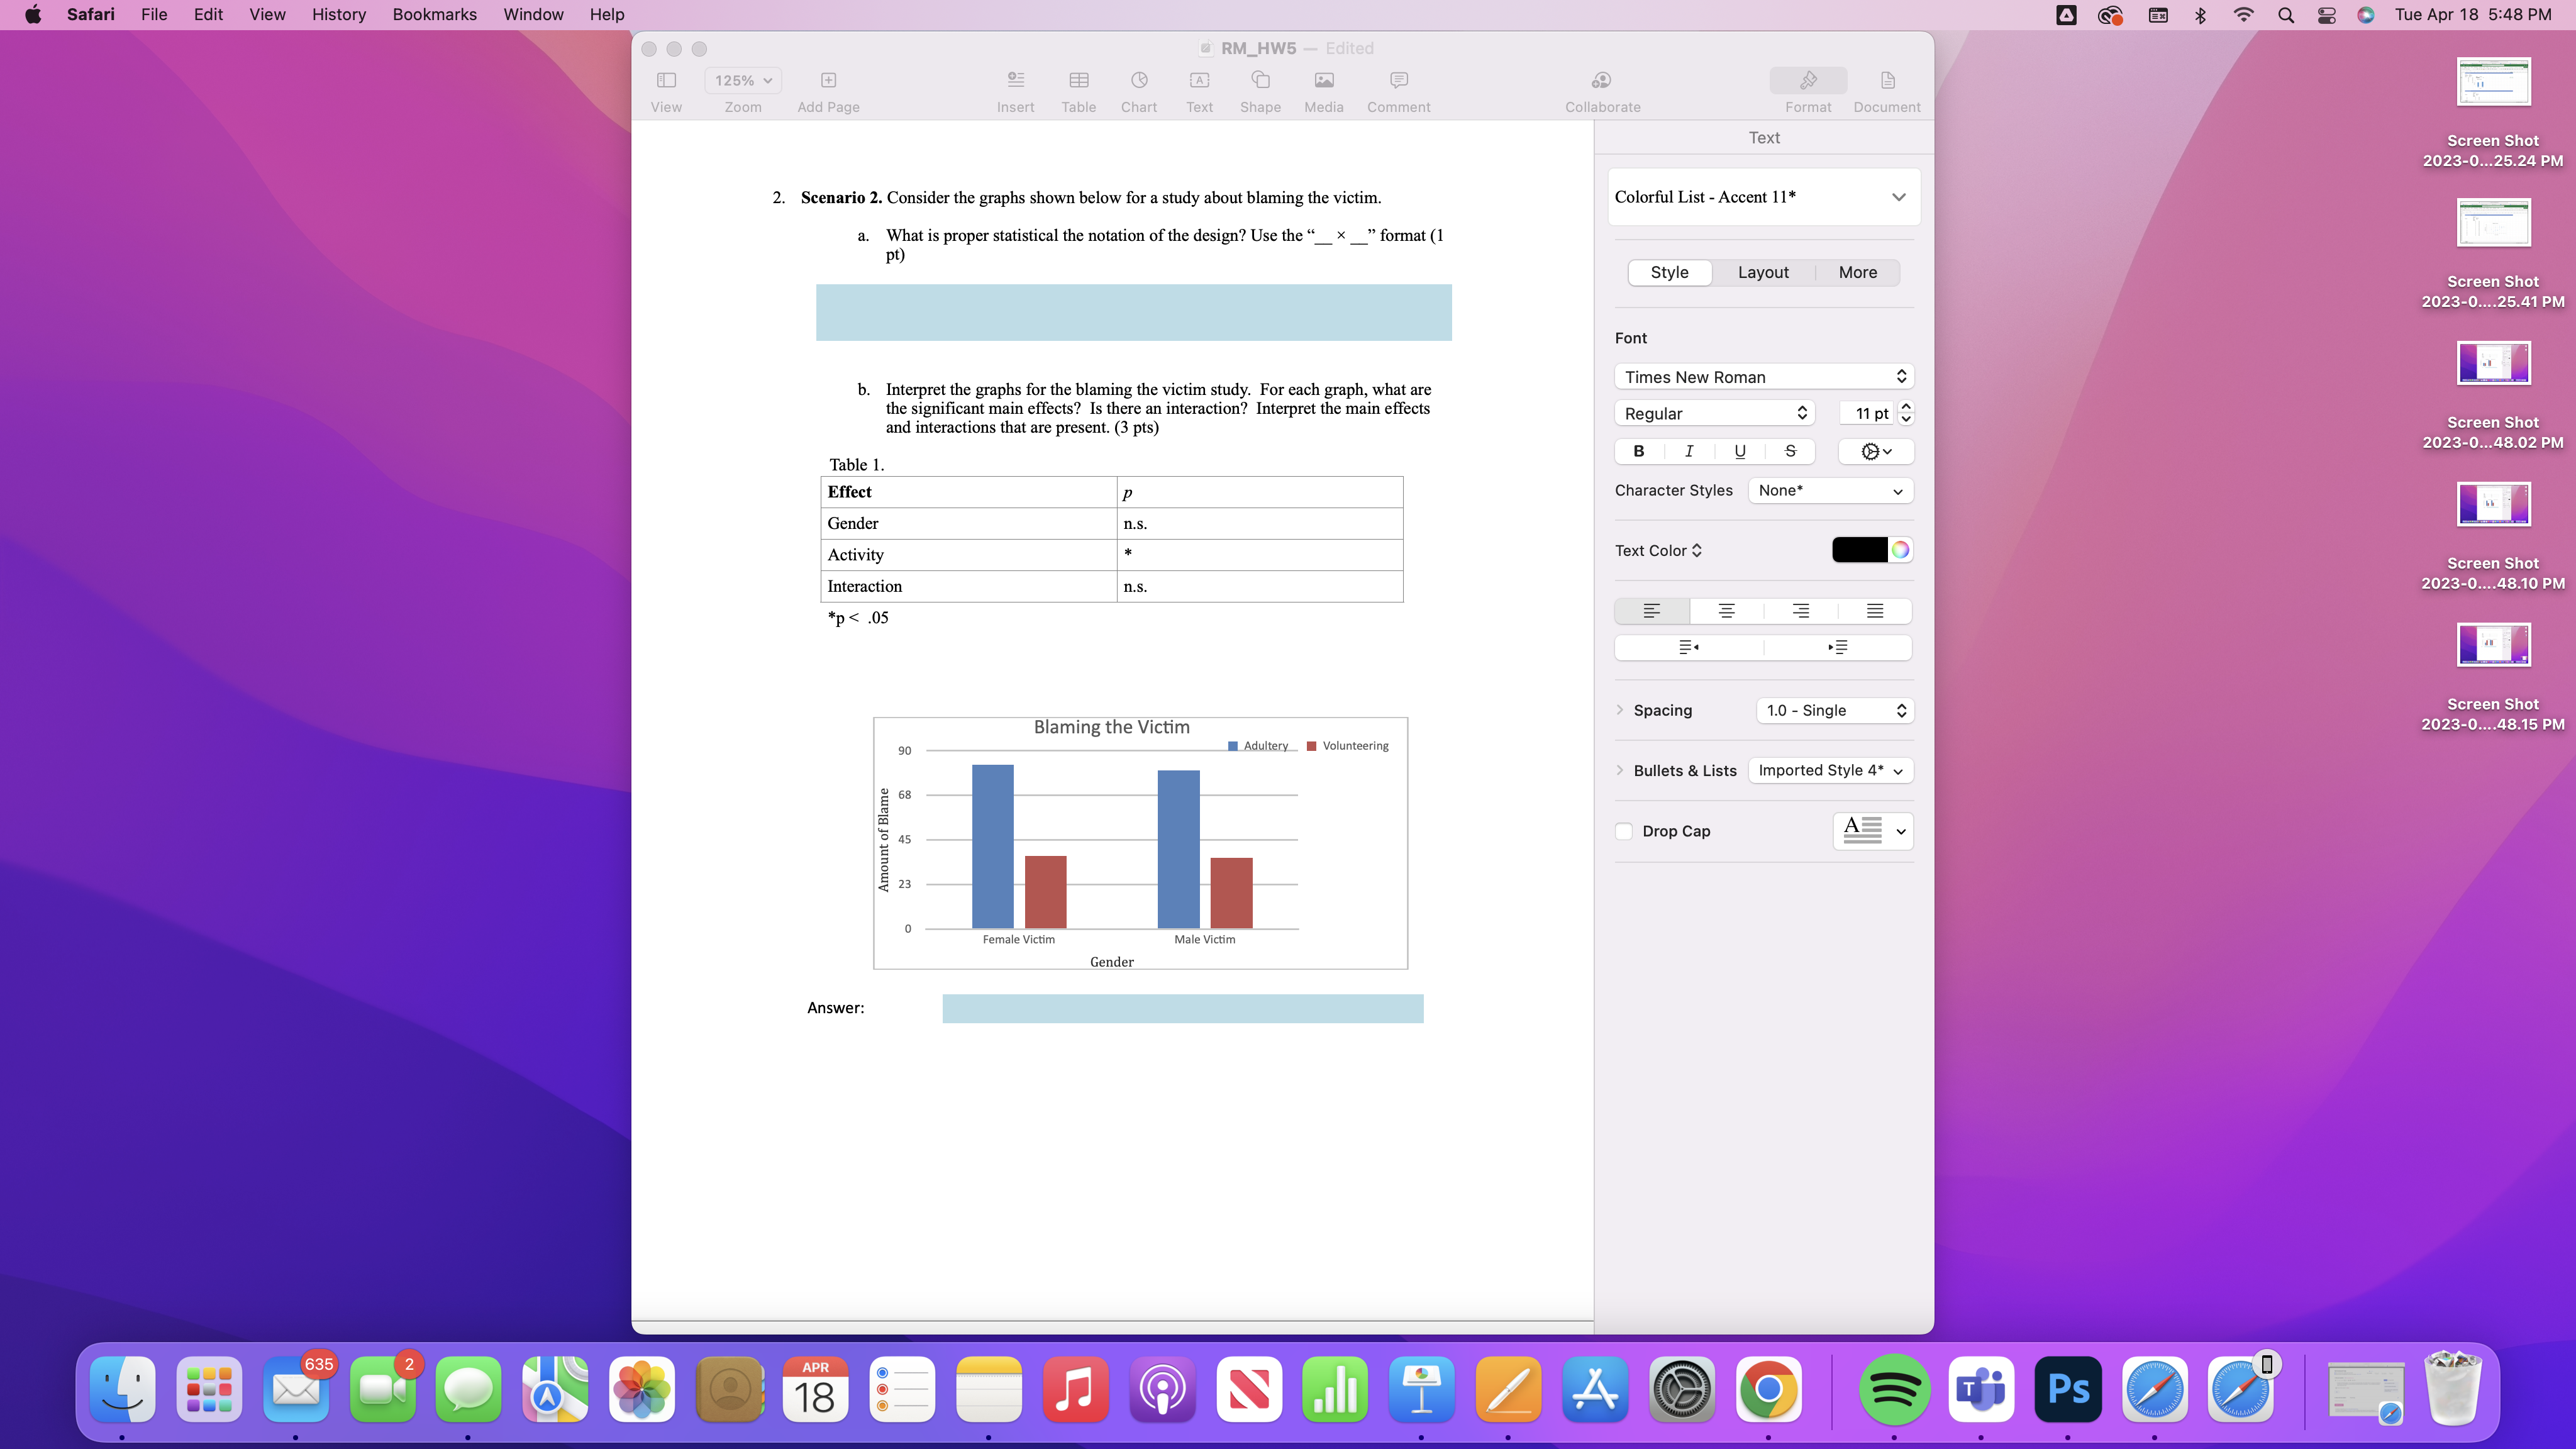The image size is (2576, 1449).
Task: Insert a Table into the document
Action: (1077, 88)
